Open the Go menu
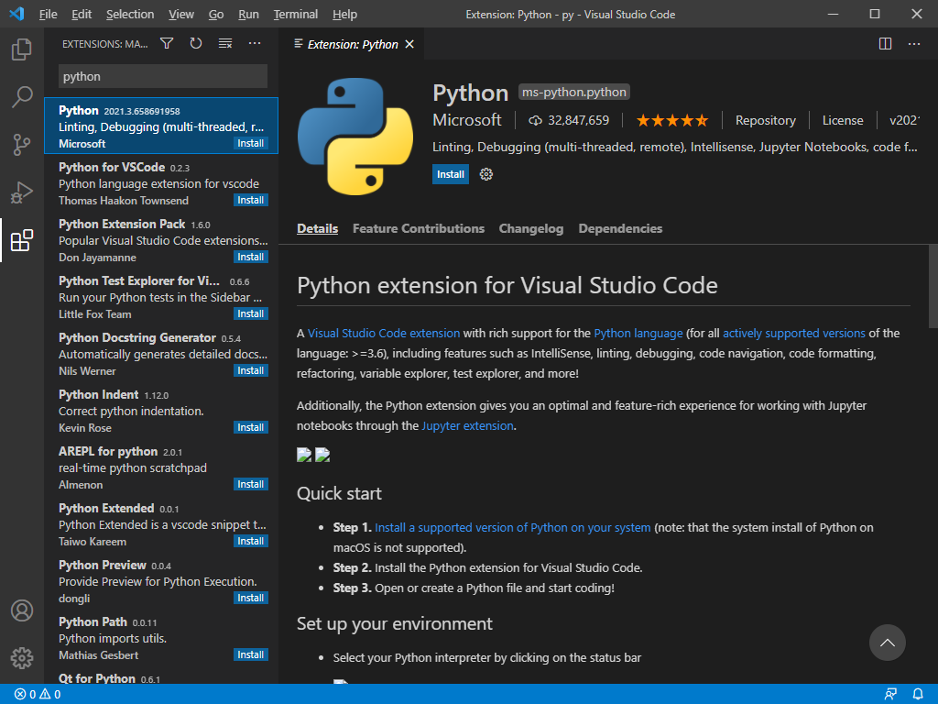Viewport: 938px width, 704px height. coord(216,15)
